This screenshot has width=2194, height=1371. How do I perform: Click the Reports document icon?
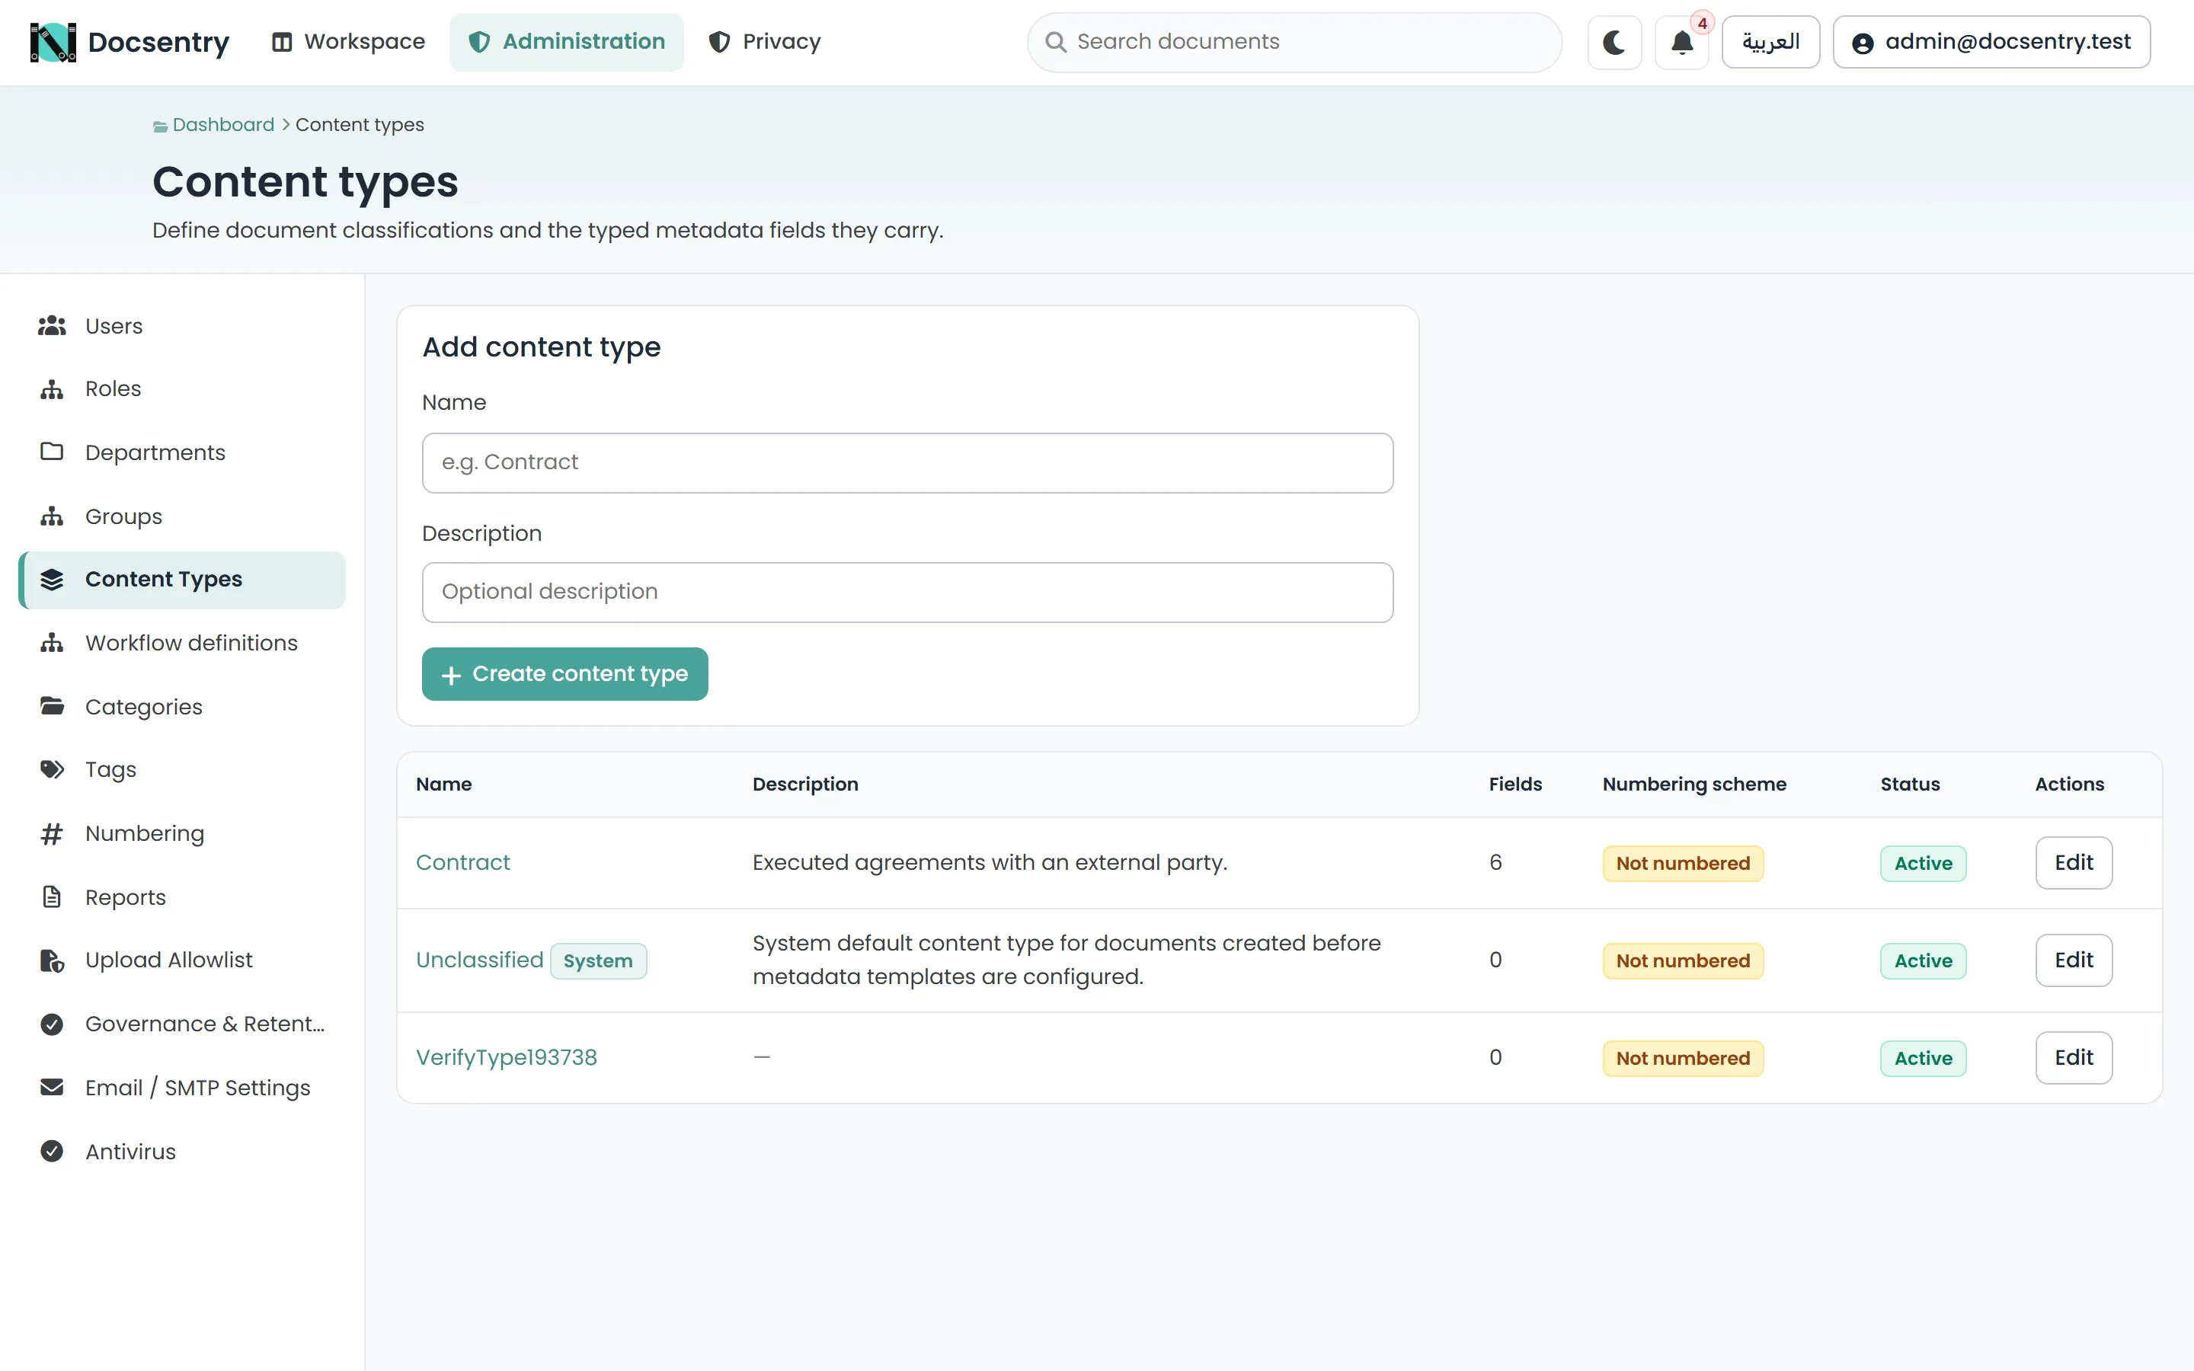coord(52,896)
